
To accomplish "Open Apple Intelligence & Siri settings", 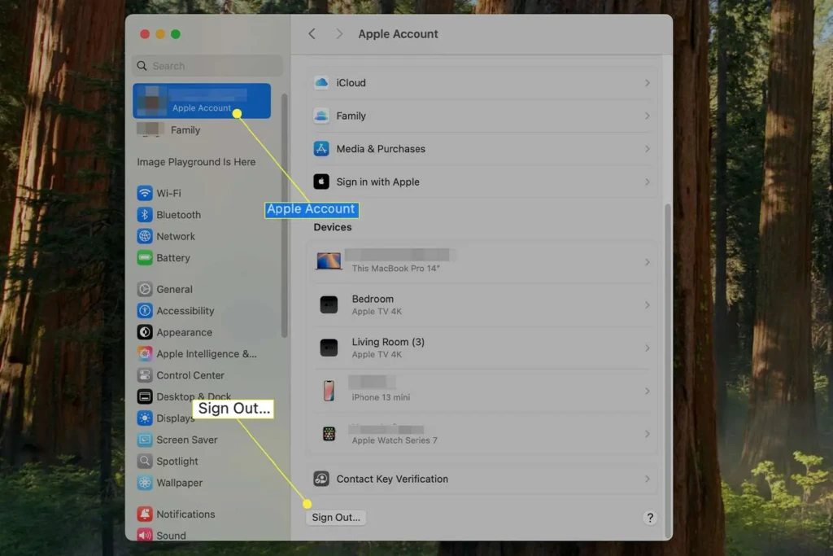I will [145, 353].
